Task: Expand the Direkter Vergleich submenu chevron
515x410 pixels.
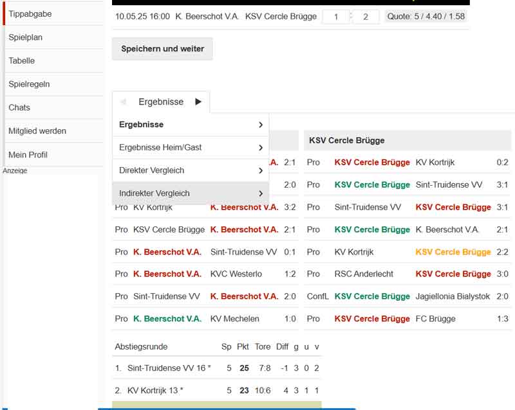Action: 261,171
